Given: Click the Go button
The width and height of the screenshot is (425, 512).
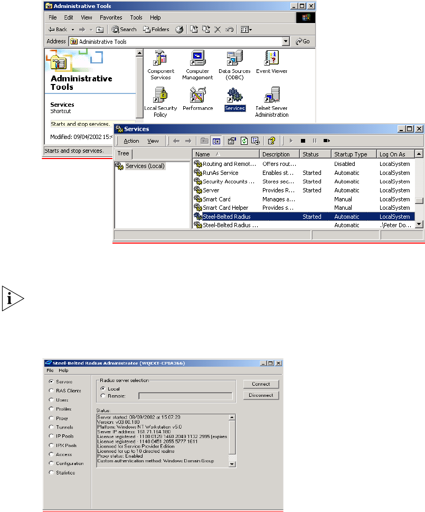Looking at the screenshot, I should click(x=303, y=41).
